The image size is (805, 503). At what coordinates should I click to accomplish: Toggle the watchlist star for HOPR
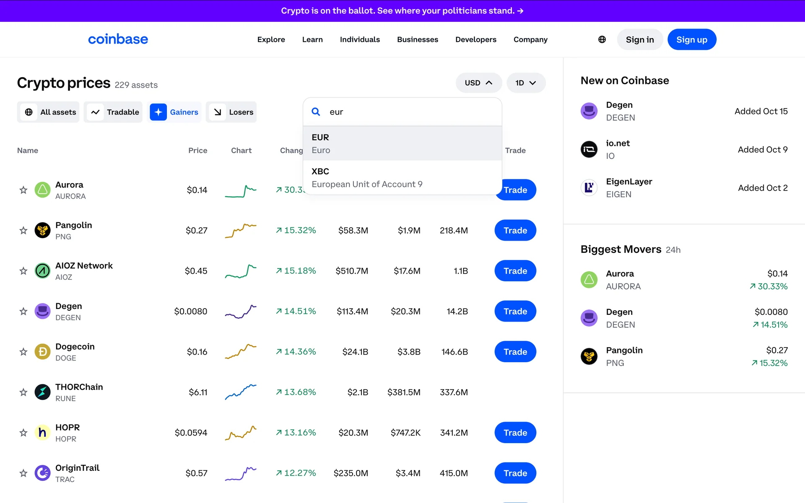pyautogui.click(x=23, y=433)
